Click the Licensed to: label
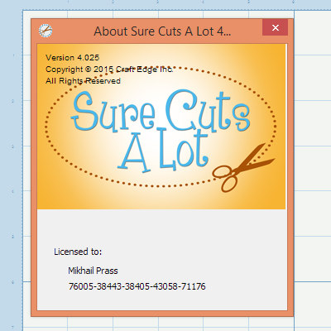Viewport: 331px width, 331px height. pos(78,252)
